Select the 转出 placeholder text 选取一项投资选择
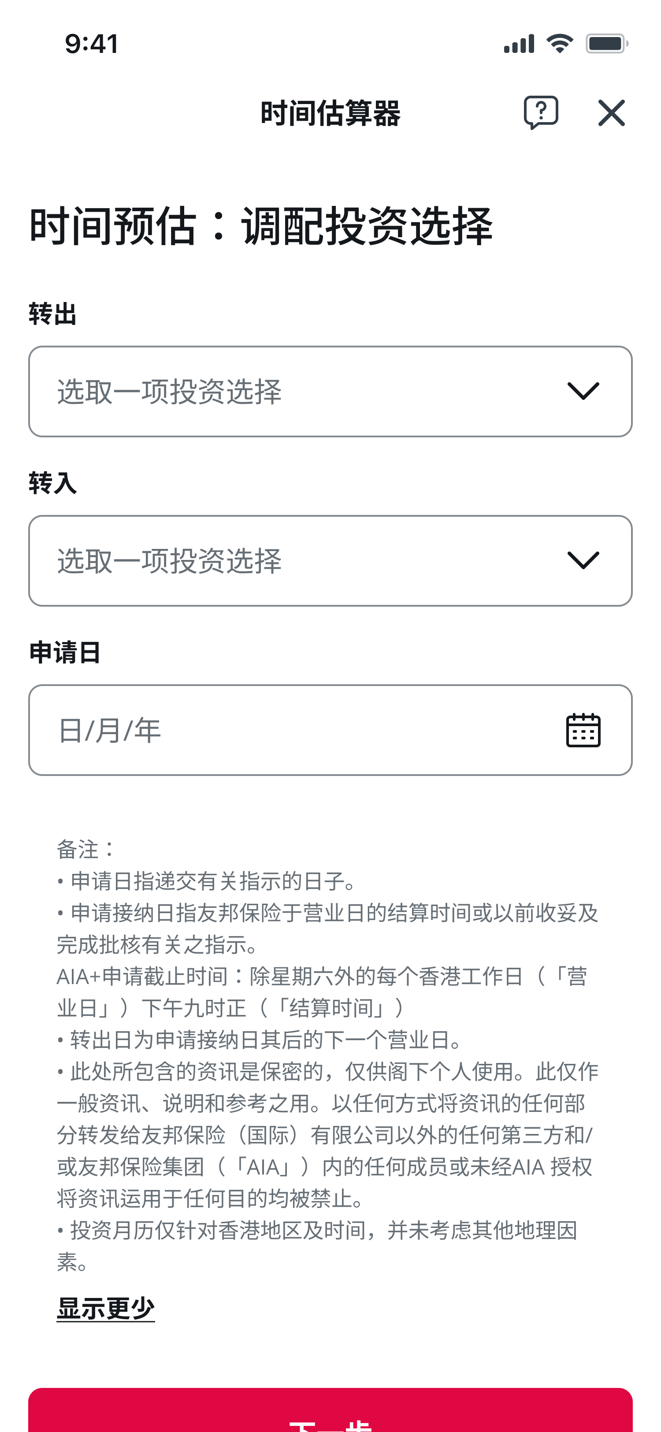This screenshot has height=1432, width=661. pos(170,392)
